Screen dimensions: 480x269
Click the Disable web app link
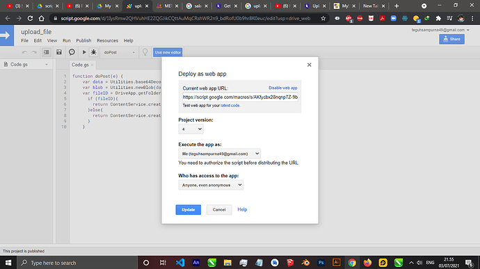point(283,88)
